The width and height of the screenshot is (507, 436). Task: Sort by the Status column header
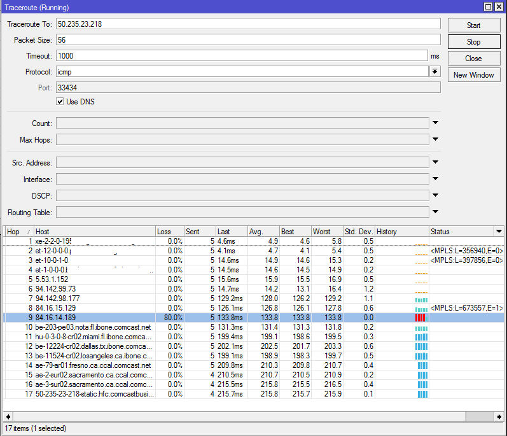coord(461,232)
